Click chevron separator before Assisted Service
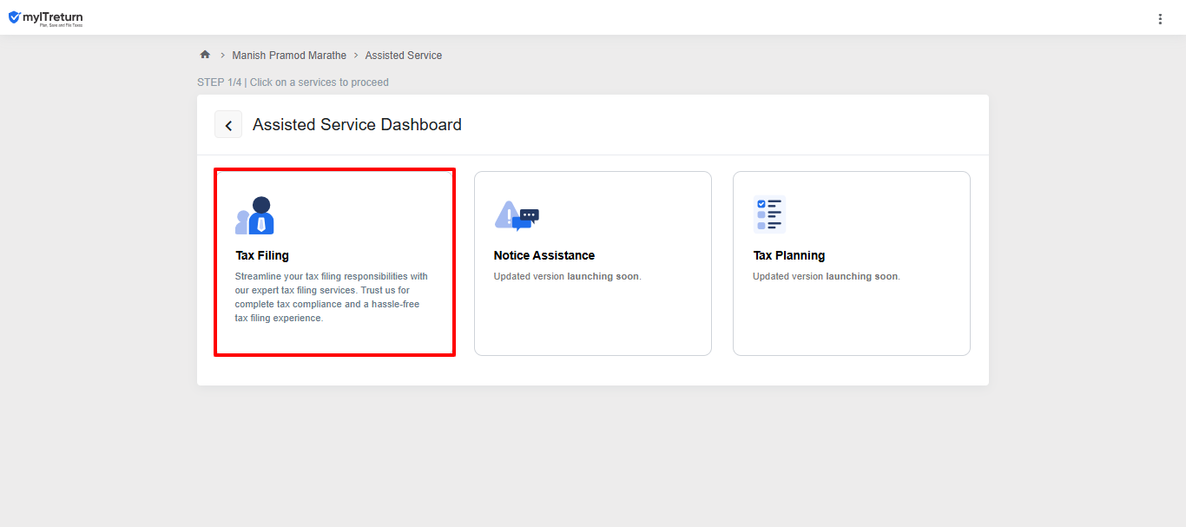Viewport: 1186px width, 527px height. tap(356, 56)
